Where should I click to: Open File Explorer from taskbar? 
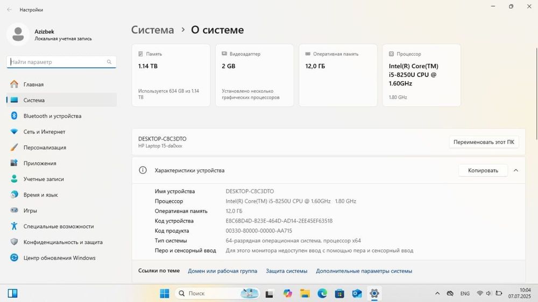(305, 293)
